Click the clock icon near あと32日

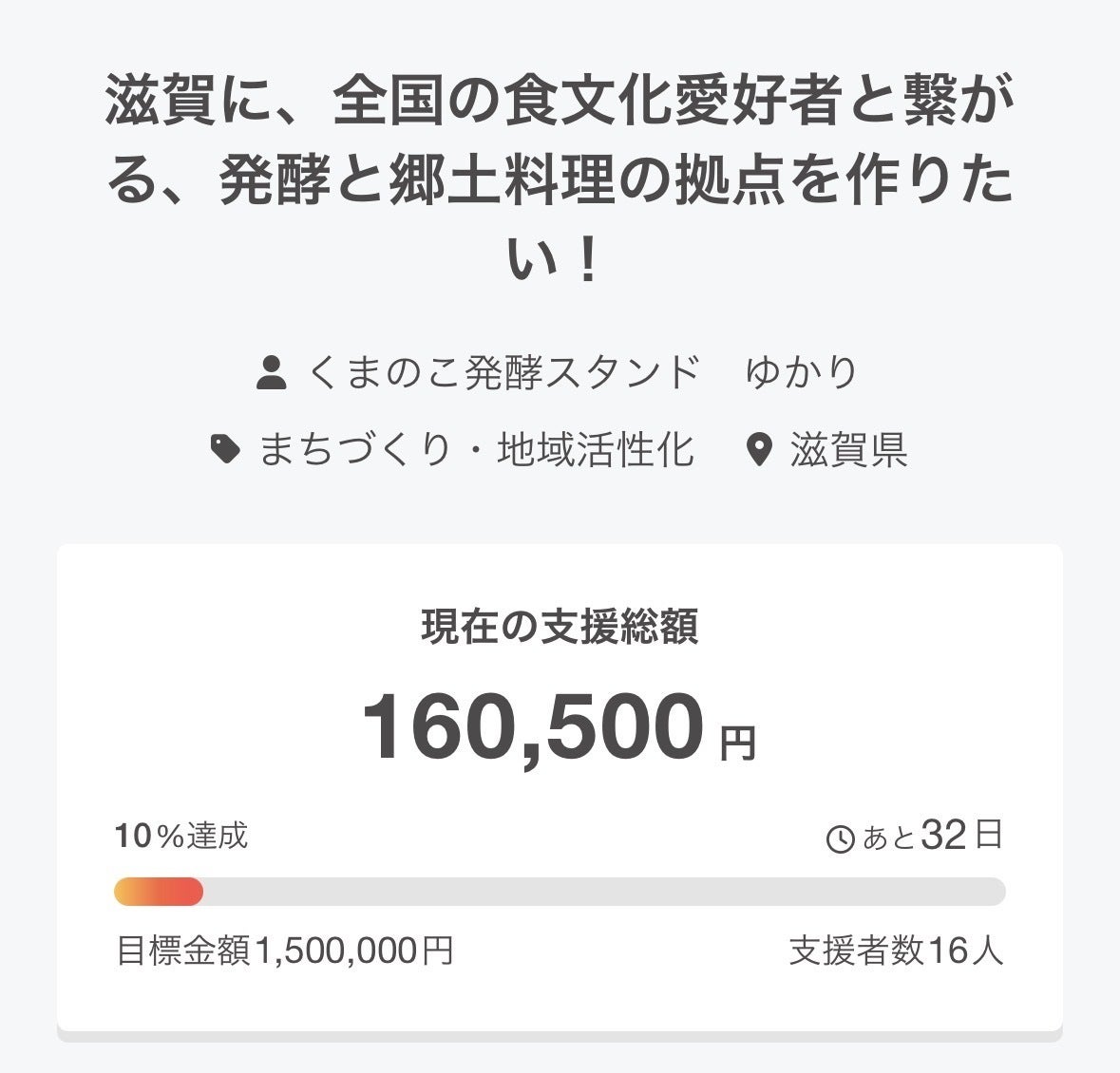tap(841, 839)
